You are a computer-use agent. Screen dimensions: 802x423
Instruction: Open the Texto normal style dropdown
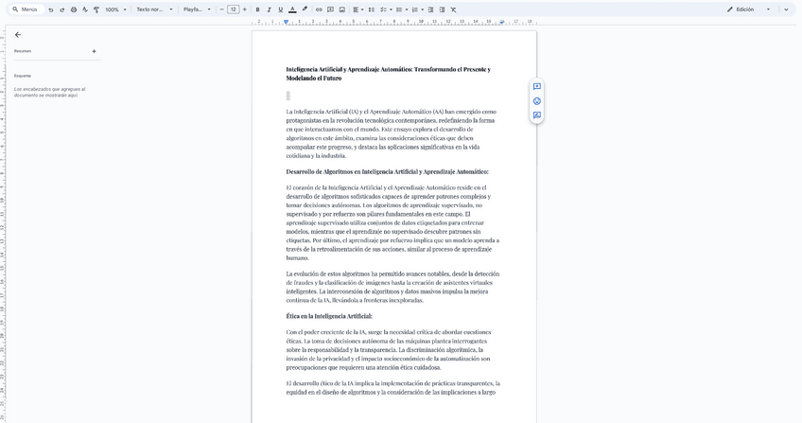tap(154, 9)
